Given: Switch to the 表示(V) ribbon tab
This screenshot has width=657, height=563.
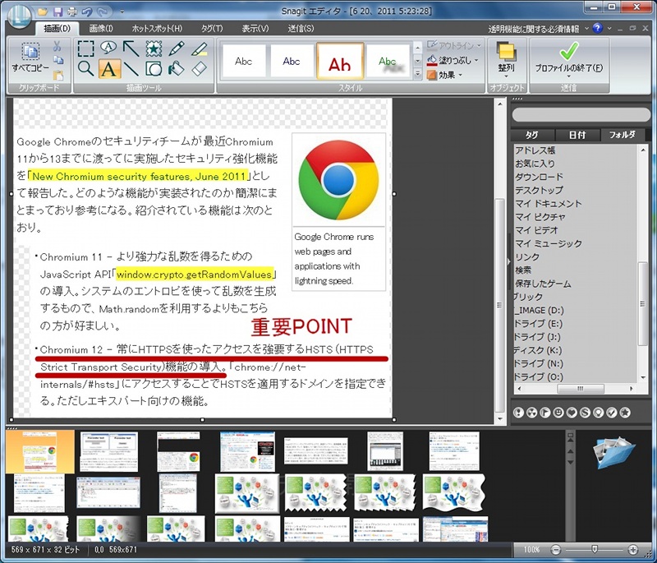Looking at the screenshot, I should pos(255,29).
